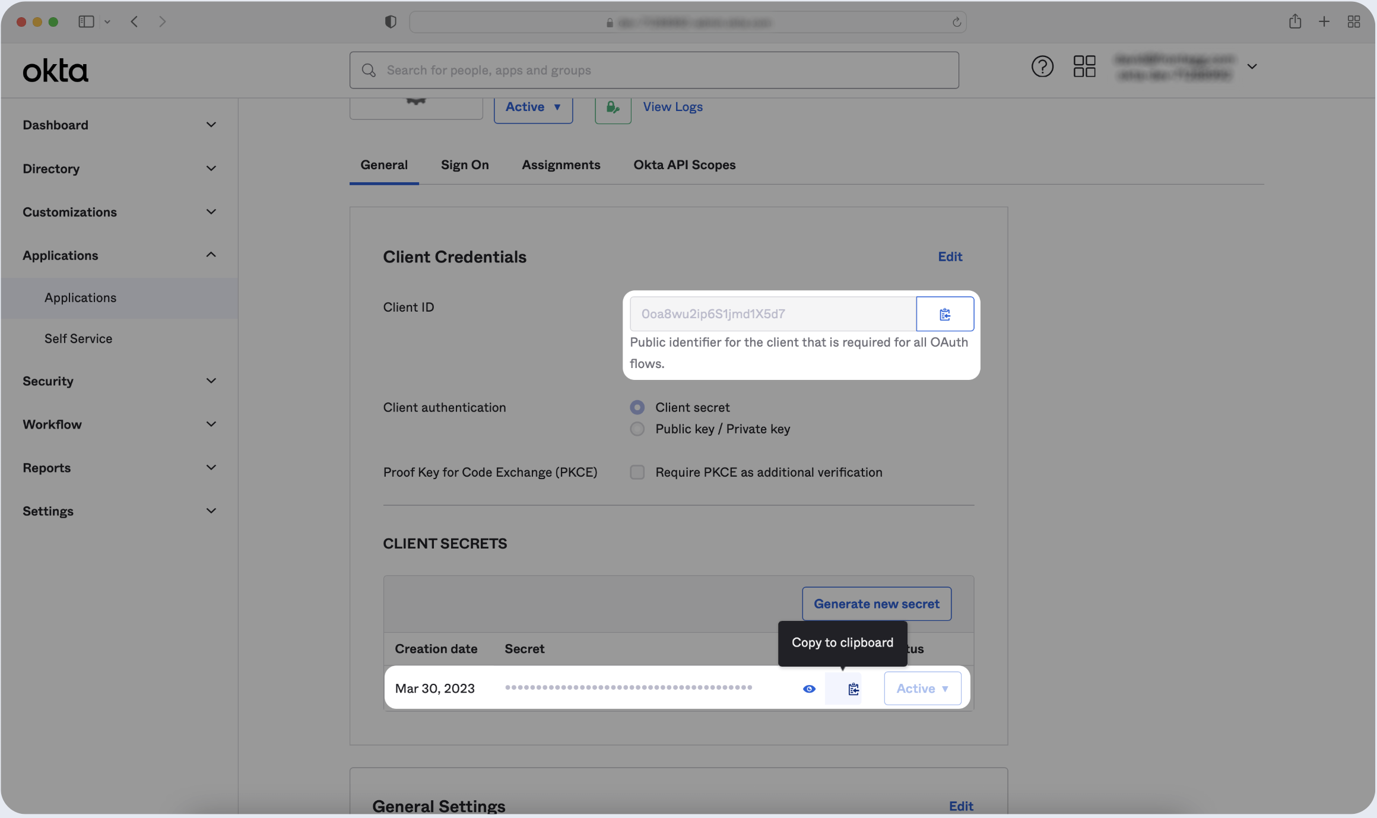Click the green lock icon beside View Logs
Image resolution: width=1377 pixels, height=818 pixels.
[x=613, y=107]
